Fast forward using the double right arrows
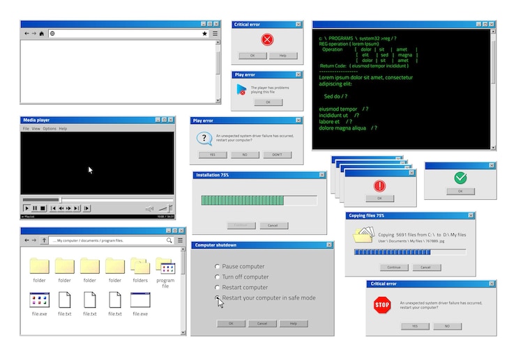The width and height of the screenshot is (516, 356). point(68,208)
